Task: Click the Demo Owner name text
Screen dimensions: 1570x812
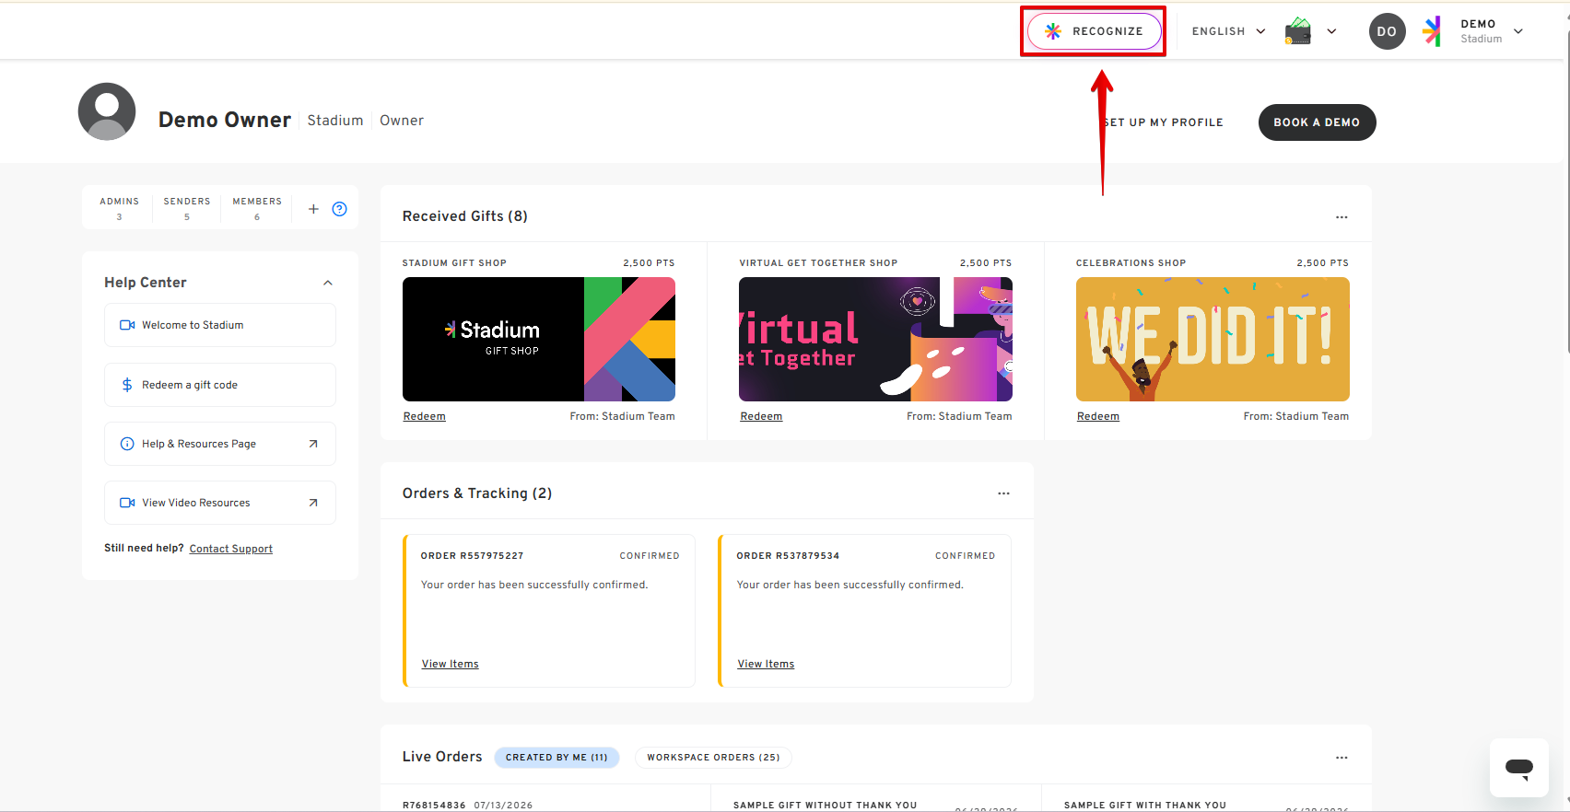Action: point(225,120)
